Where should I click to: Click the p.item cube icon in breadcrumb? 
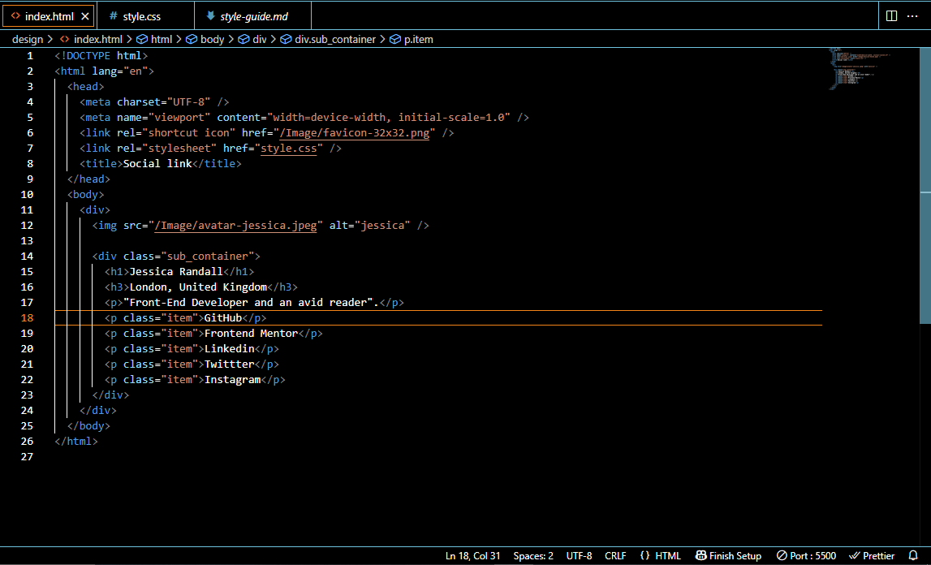[394, 39]
